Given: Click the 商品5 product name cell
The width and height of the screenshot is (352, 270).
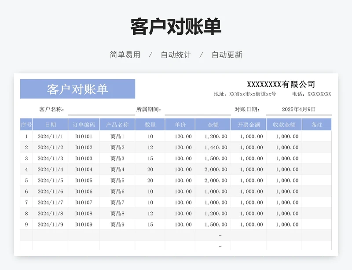Looking at the screenshot, I should [x=117, y=181].
